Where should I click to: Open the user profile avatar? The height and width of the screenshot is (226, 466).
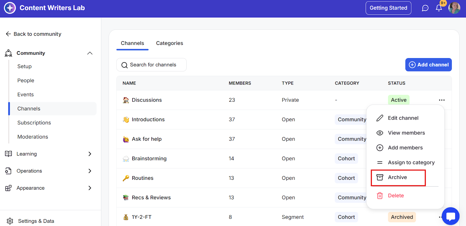454,8
